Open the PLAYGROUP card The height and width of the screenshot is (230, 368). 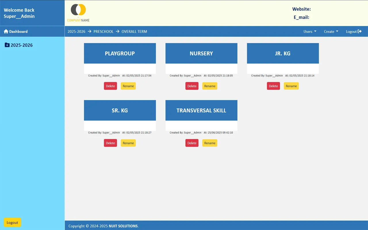click(120, 53)
